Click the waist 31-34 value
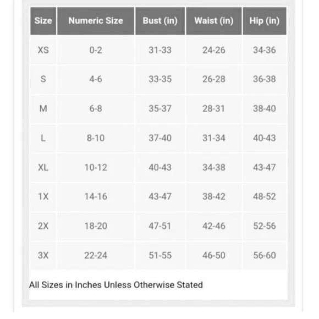319x319 pixels. [x=214, y=138]
